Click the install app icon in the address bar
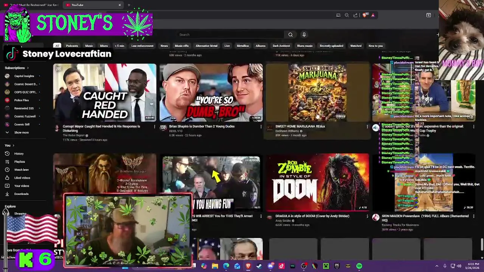The image size is (484, 272). (x=338, y=15)
